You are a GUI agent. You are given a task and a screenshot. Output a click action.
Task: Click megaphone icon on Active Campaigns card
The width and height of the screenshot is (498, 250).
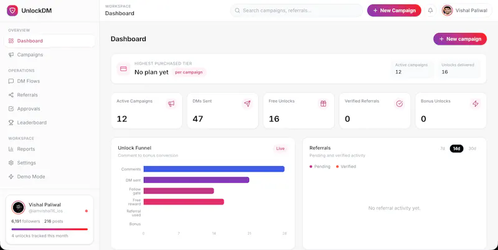[171, 103]
